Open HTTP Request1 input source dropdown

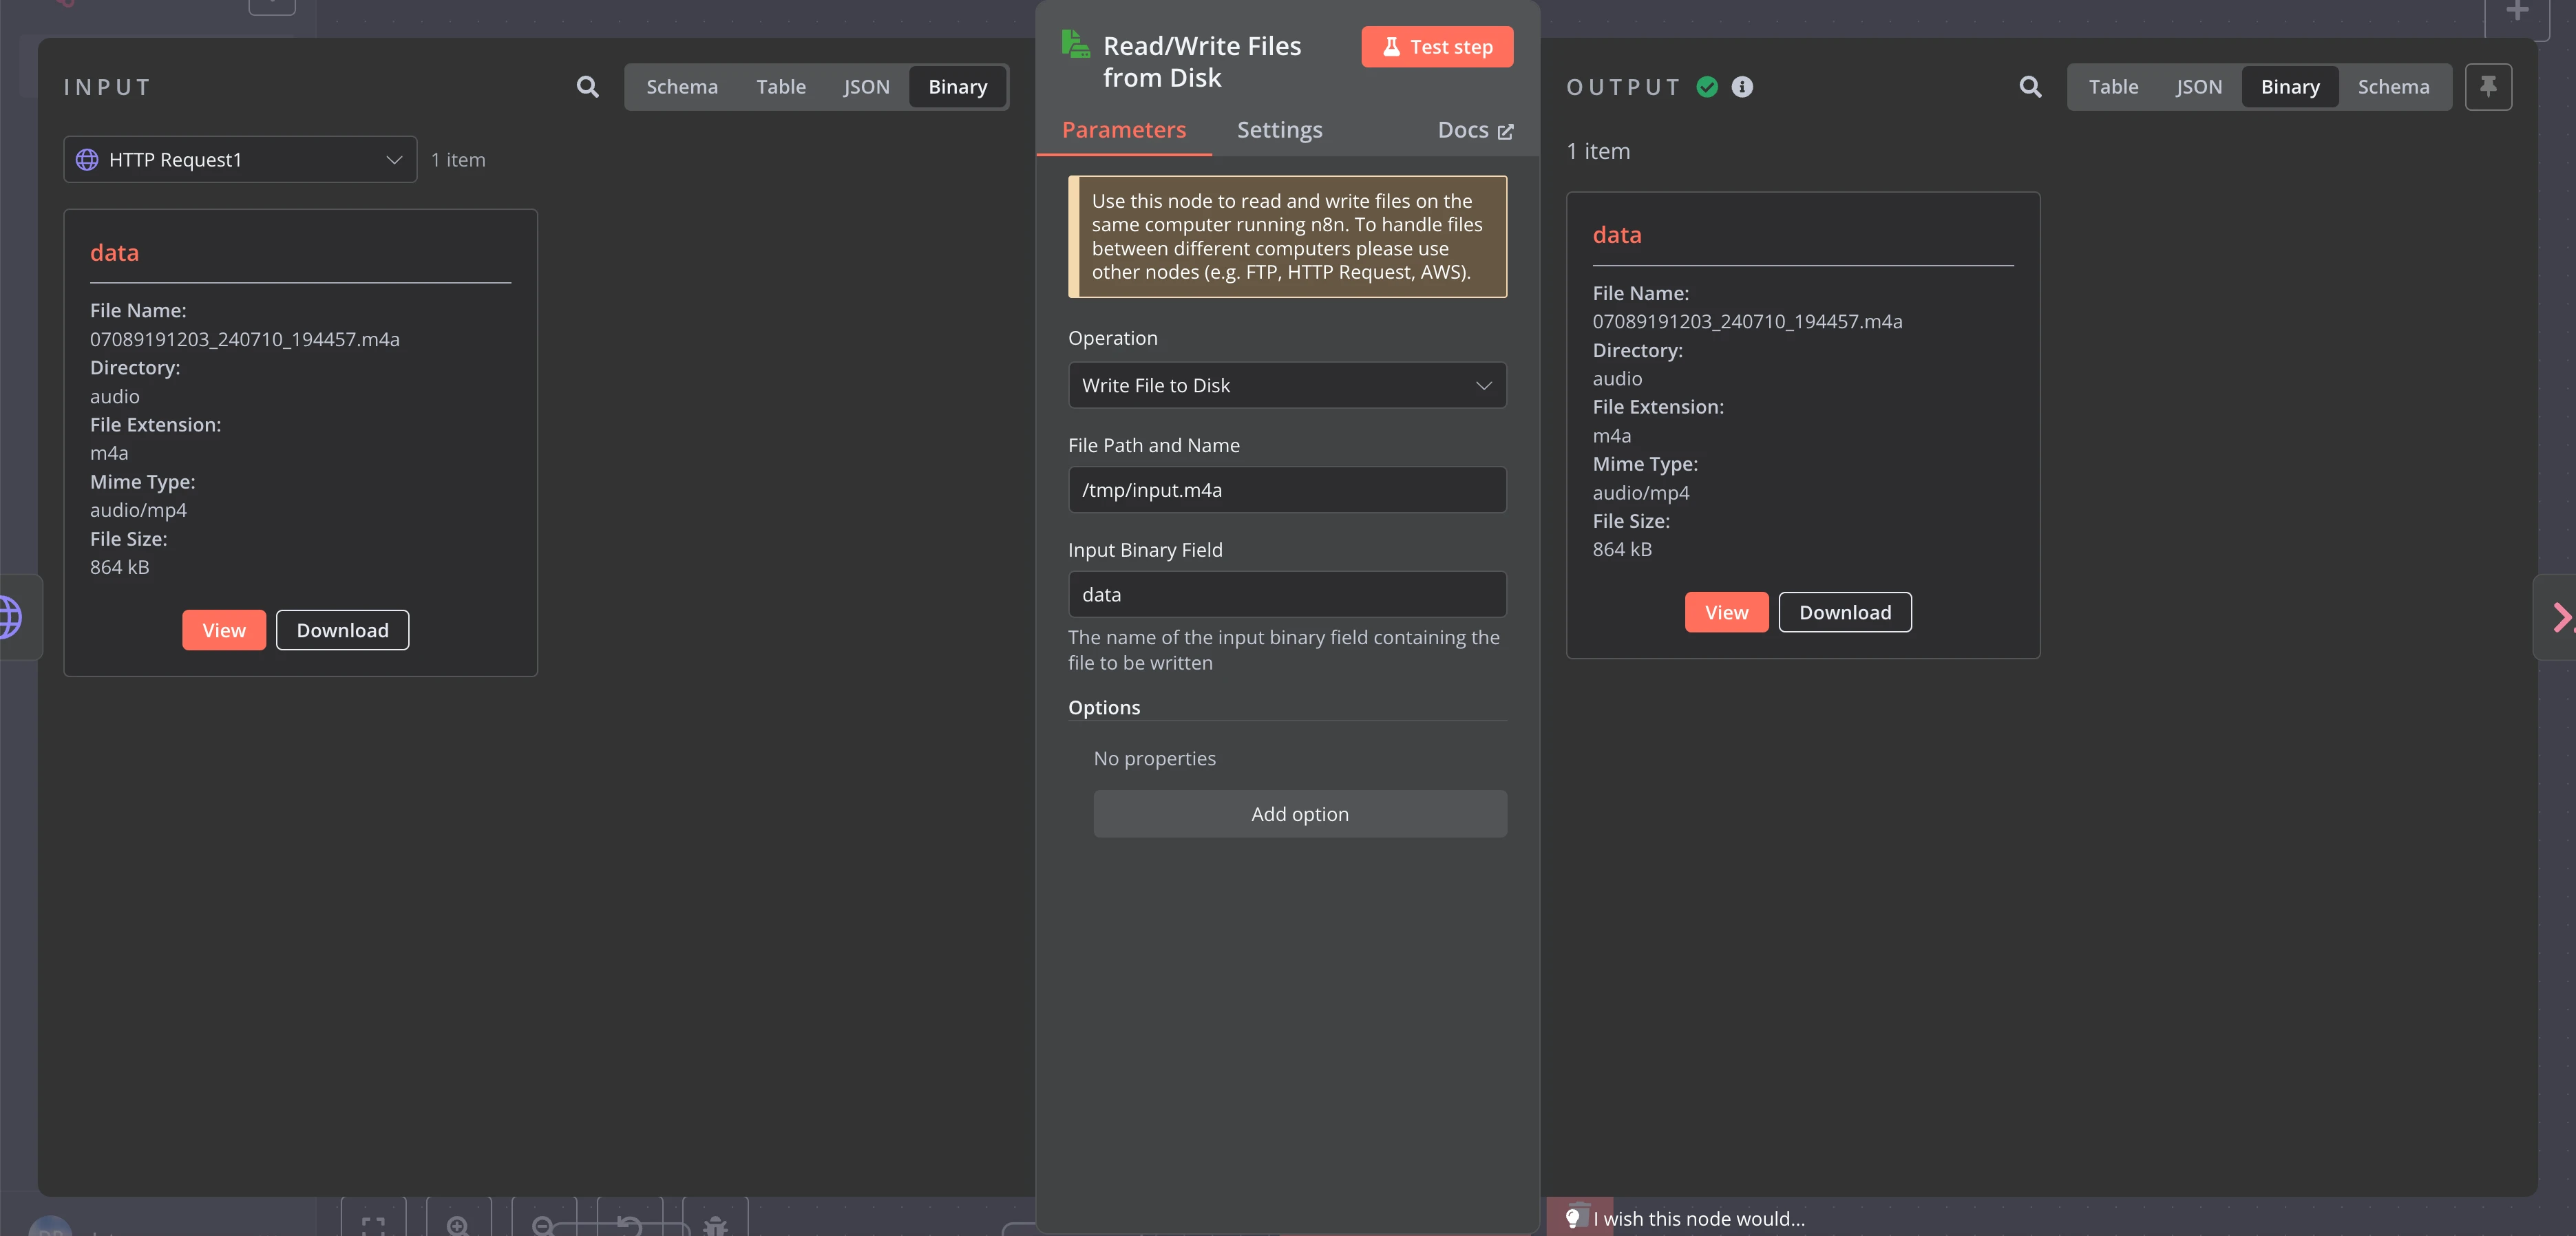coord(240,160)
